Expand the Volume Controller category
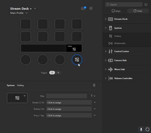This screenshot has height=133, width=151. (106, 78)
